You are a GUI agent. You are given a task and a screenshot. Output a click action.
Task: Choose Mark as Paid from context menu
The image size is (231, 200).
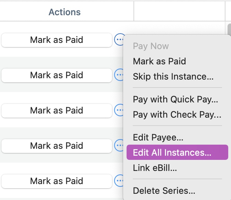point(159,61)
